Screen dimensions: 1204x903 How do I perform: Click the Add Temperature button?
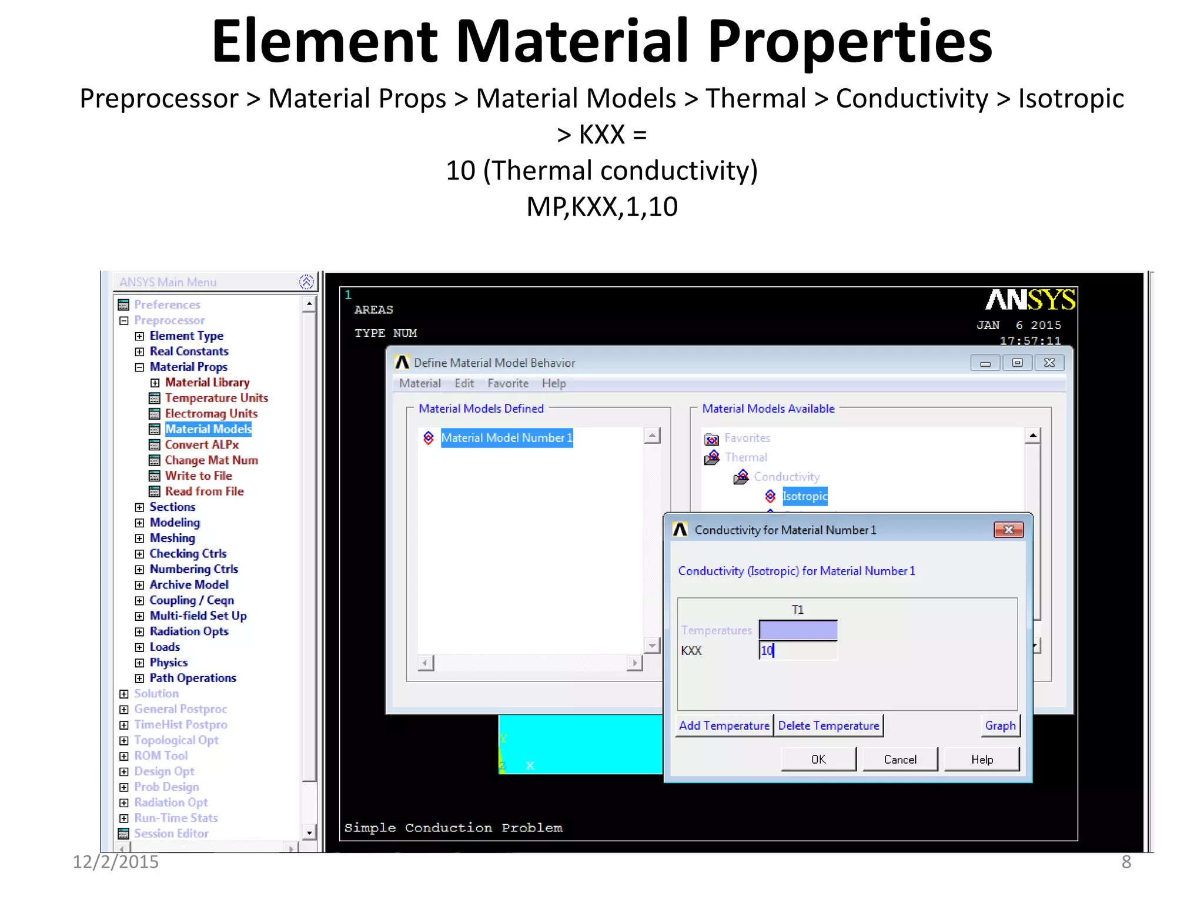coord(724,725)
